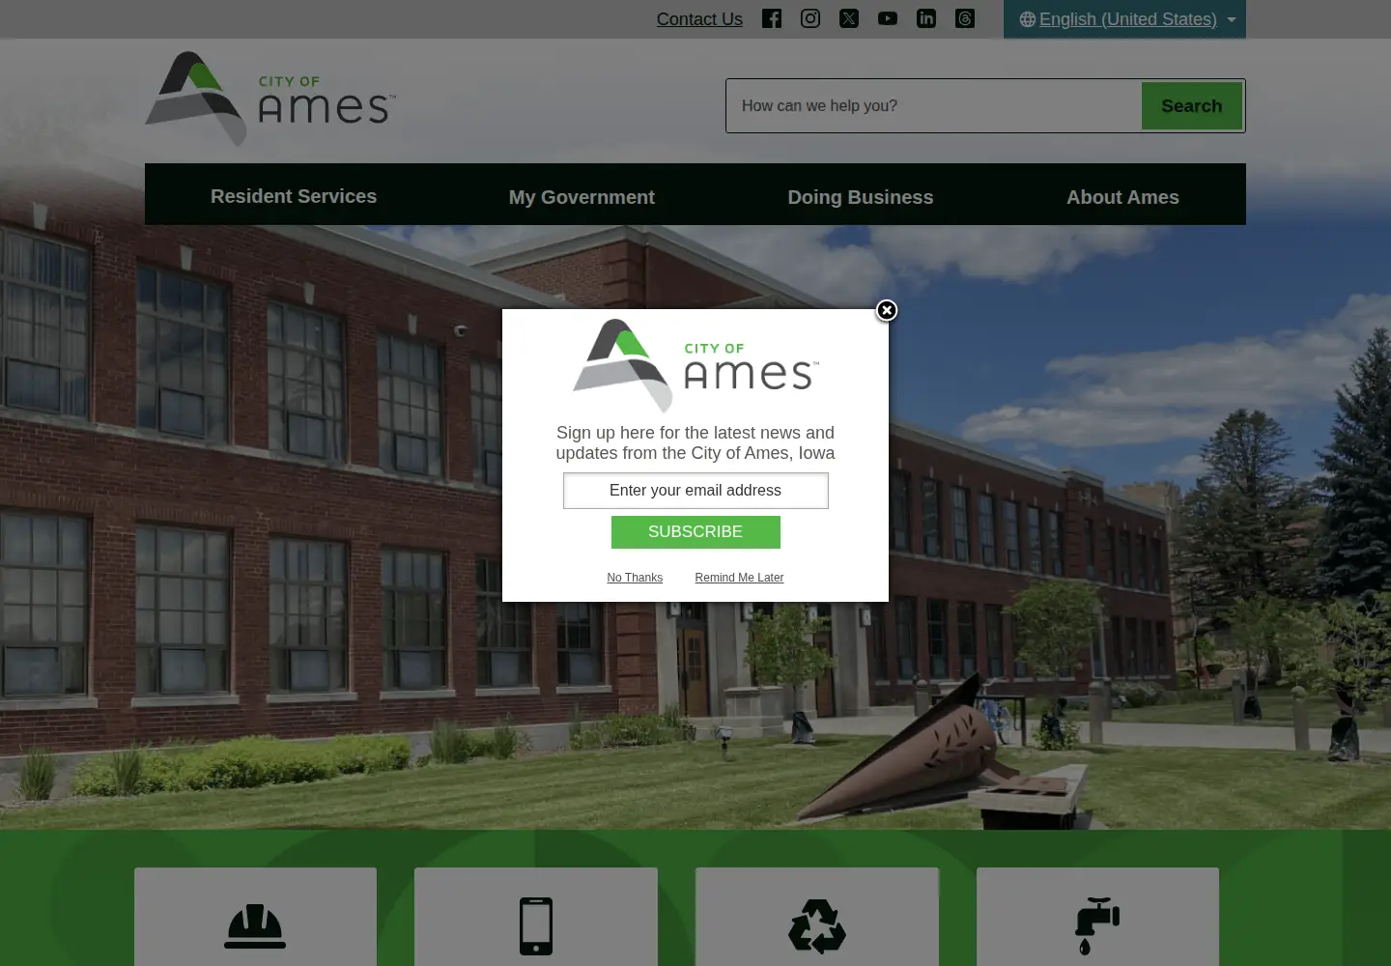Click the City of Ames logo in popup
The height and width of the screenshot is (966, 1391).
click(695, 365)
